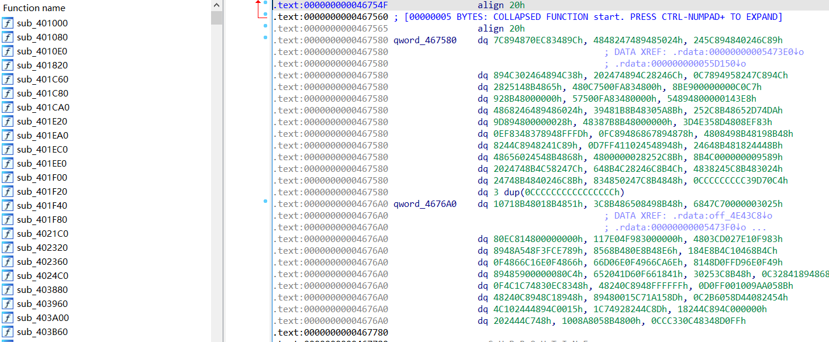Click the function icon beside sub_403B60
The image size is (829, 342).
tap(8, 332)
